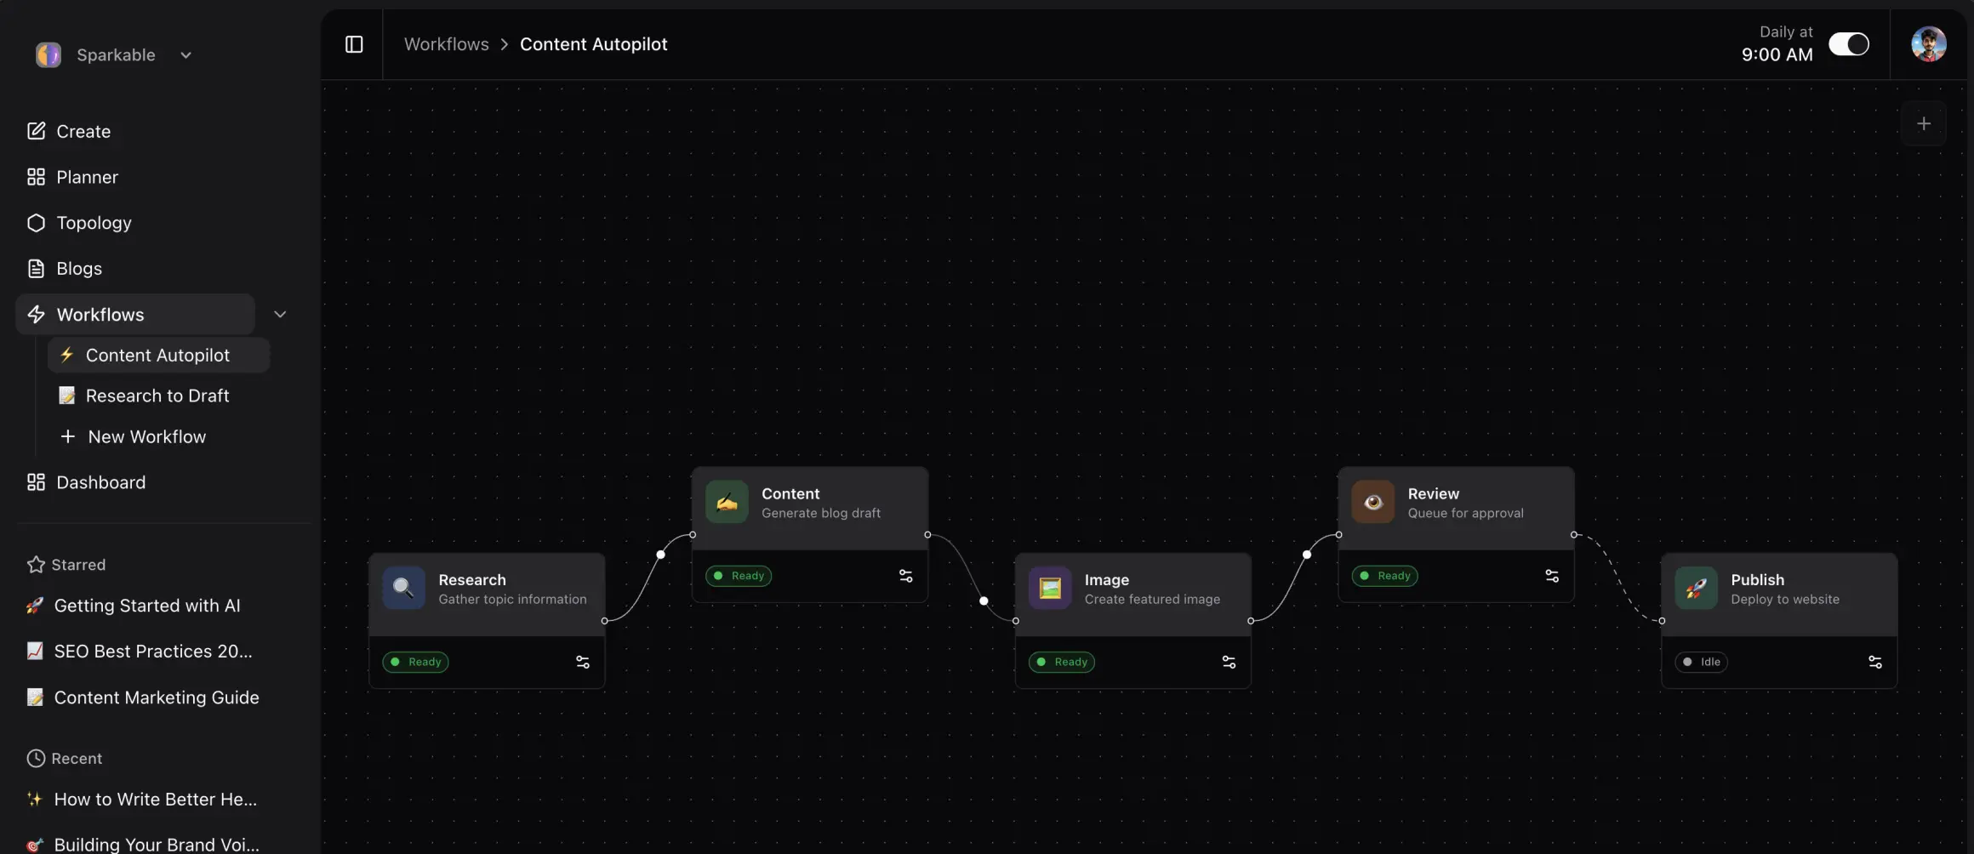Open Building Your Brand Voice item

[157, 844]
